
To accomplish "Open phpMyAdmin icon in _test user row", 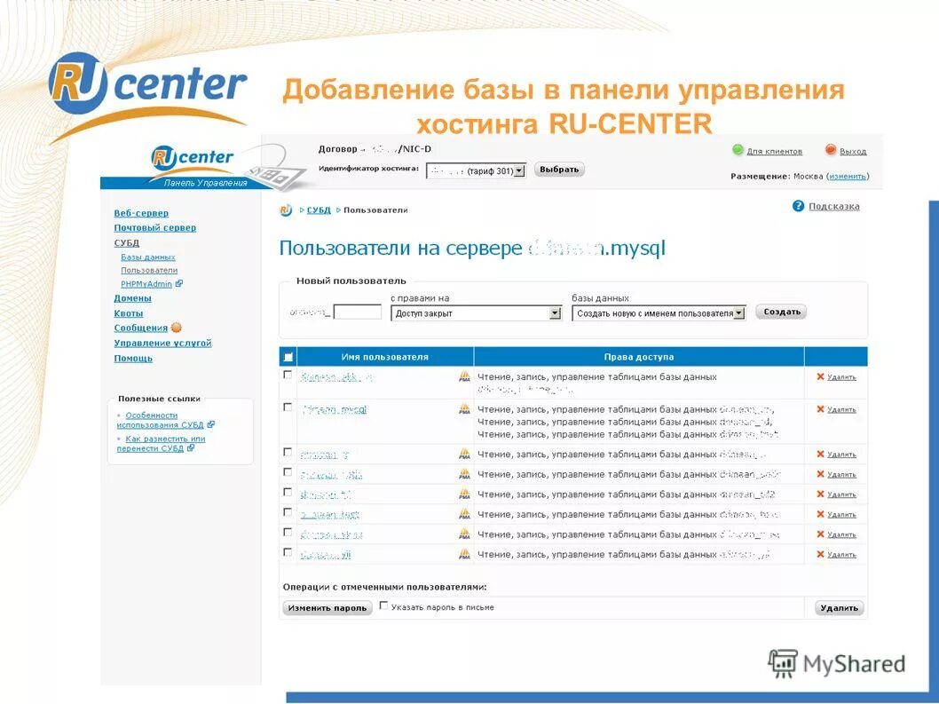I will [464, 514].
